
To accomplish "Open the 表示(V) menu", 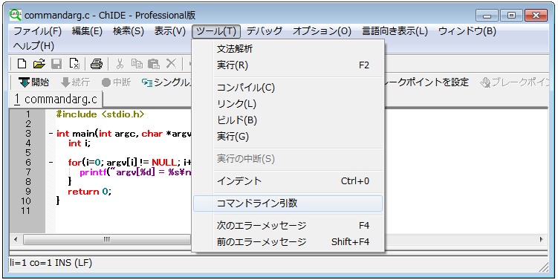I will tap(169, 31).
